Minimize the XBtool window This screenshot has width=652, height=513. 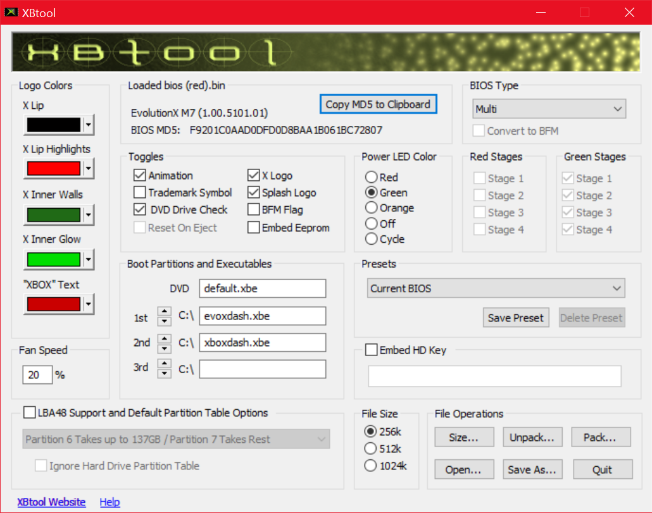tap(541, 13)
